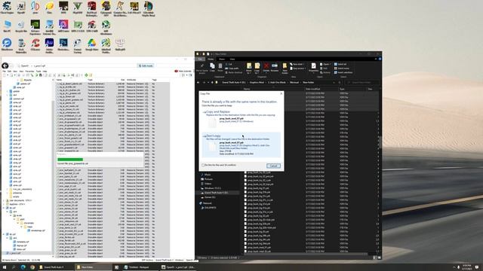Open recent locations dropdown in Explorer navigation

pyautogui.click(x=208, y=82)
